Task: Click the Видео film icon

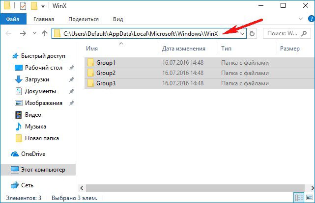Action: (x=19, y=115)
